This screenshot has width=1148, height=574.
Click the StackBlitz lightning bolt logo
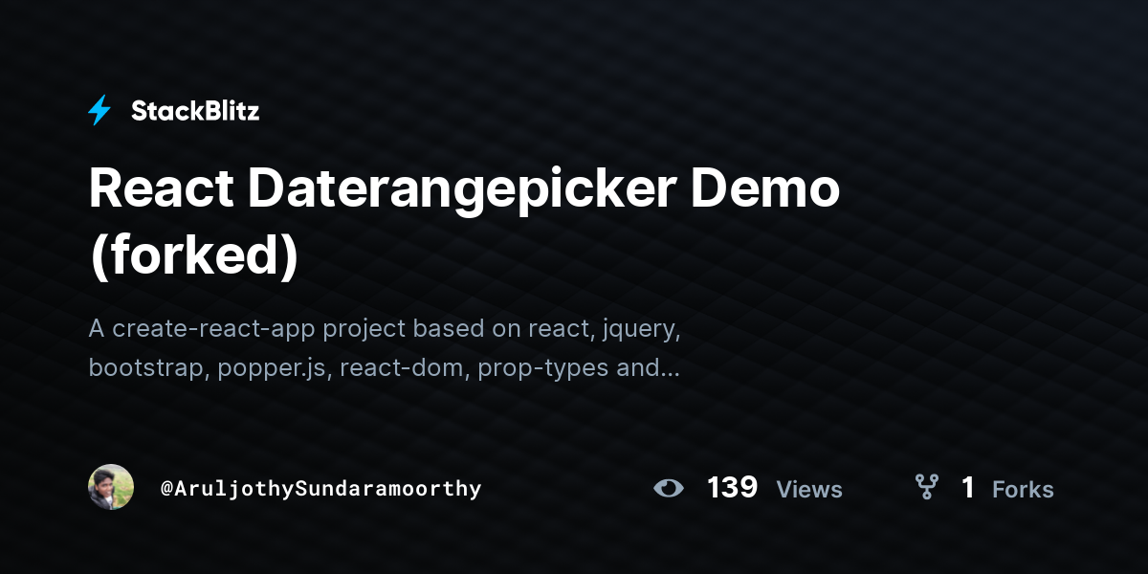(x=99, y=110)
